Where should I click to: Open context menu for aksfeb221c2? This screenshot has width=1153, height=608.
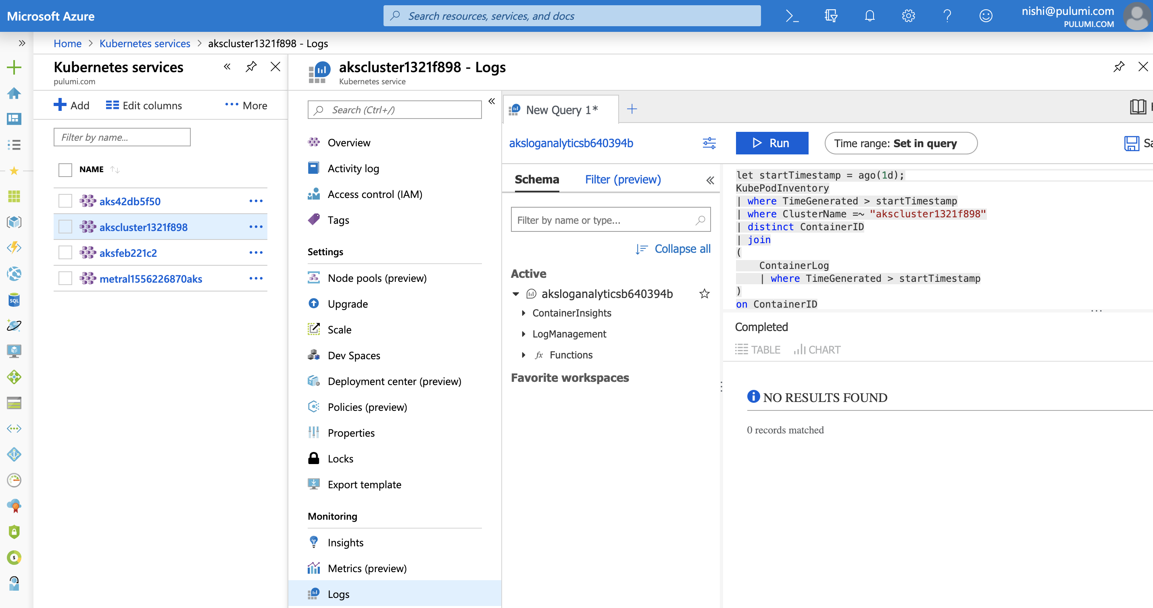pyautogui.click(x=256, y=252)
